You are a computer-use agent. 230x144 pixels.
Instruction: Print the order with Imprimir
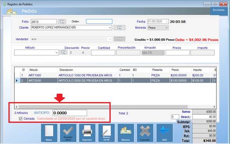(x=87, y=133)
